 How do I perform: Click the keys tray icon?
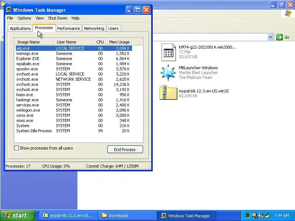(254, 215)
